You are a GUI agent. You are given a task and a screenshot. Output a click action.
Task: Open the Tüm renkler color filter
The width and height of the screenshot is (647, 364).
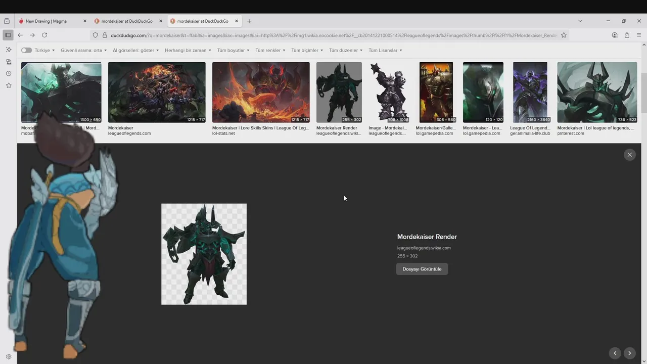pyautogui.click(x=270, y=51)
